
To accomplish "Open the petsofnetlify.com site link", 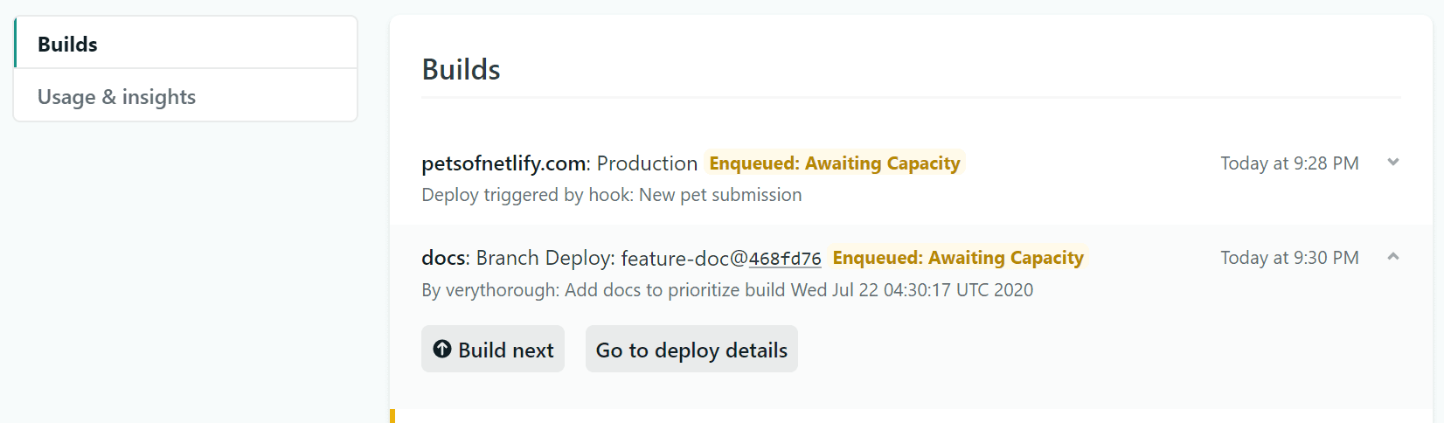I will [x=503, y=163].
